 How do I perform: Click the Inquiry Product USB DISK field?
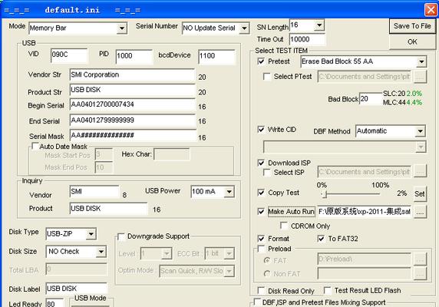[108, 209]
